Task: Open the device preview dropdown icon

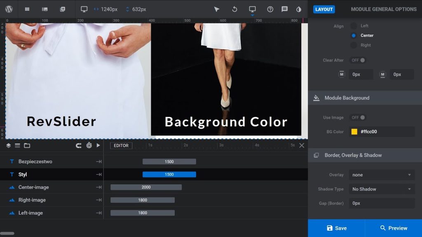Action: pos(252,9)
